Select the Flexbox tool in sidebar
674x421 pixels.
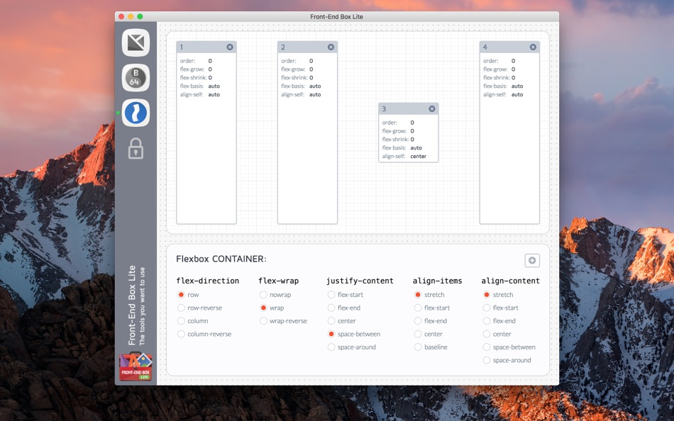click(x=136, y=113)
